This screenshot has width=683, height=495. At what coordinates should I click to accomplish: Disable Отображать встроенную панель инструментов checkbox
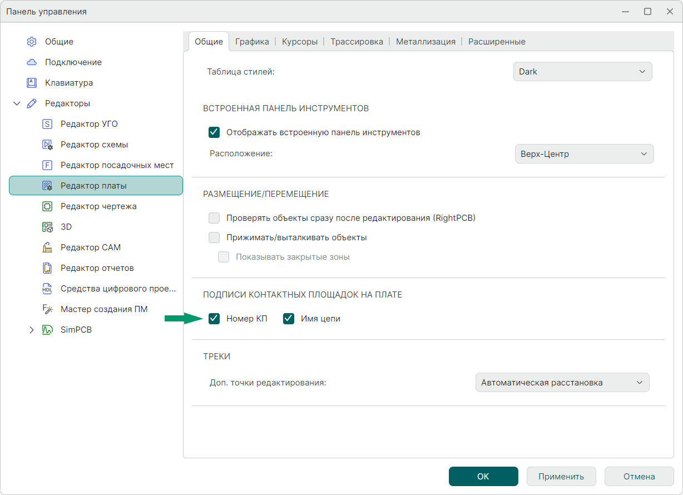[x=214, y=132]
